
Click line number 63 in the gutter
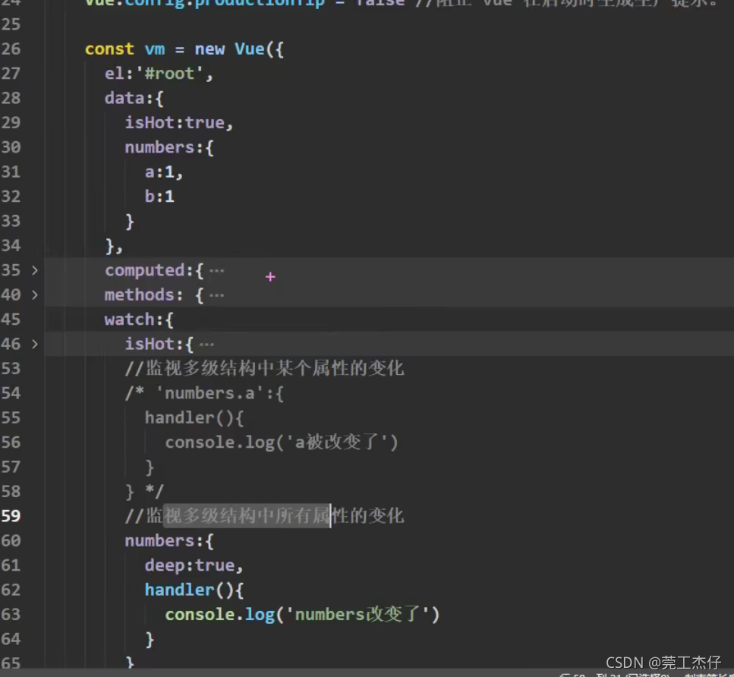(x=11, y=614)
